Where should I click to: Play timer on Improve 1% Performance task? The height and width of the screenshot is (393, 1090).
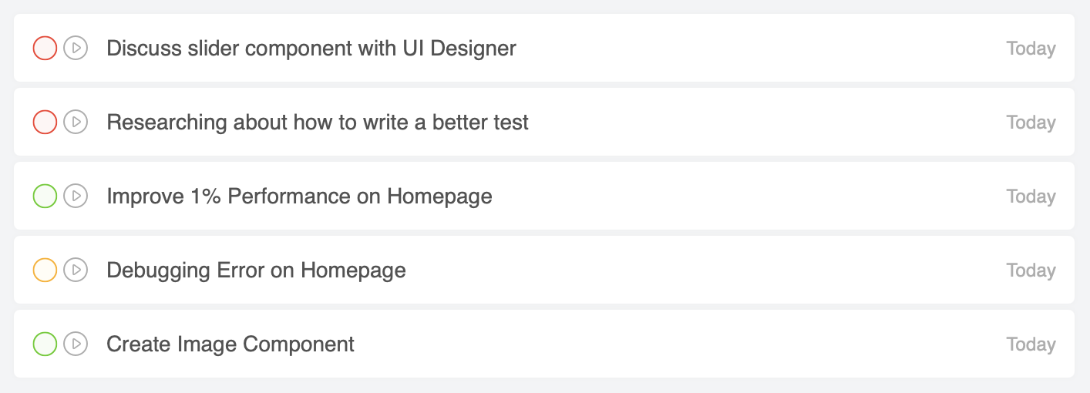[x=75, y=196]
